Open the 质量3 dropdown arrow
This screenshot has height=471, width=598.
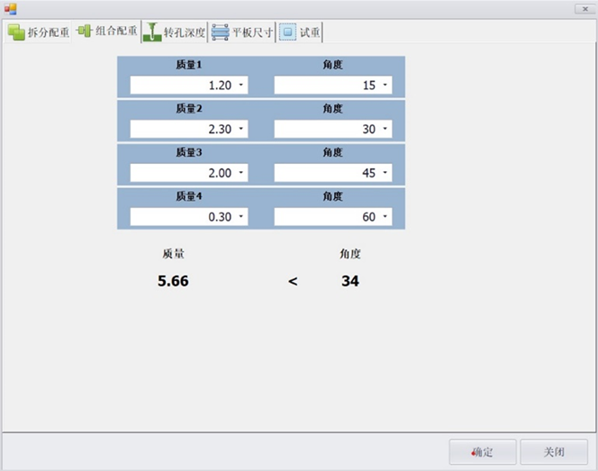tap(241, 172)
